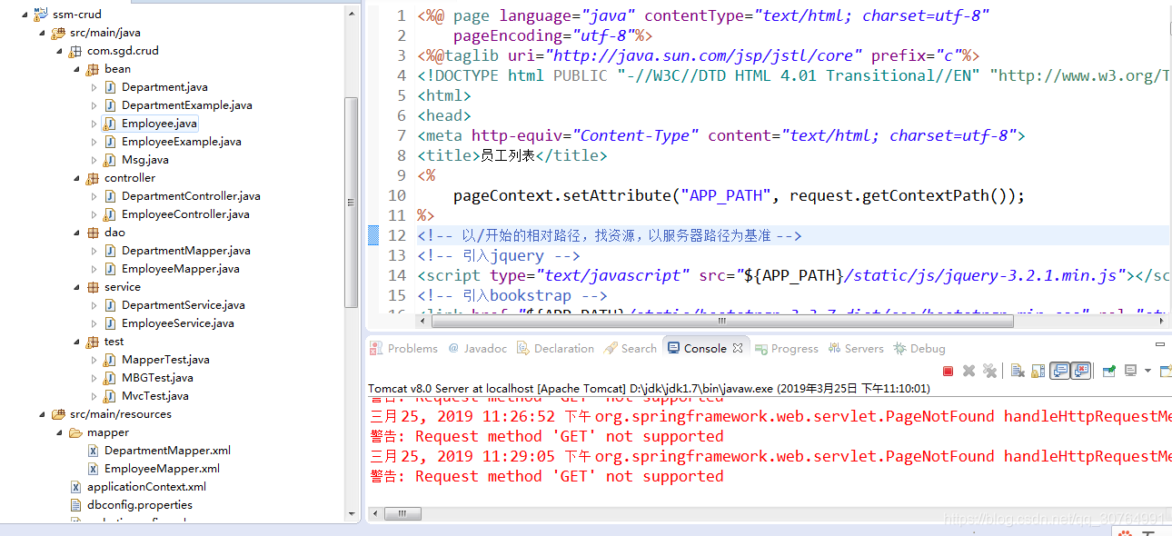Screen dimensions: 1172x536
Task: Switch to the Debug tab
Action: pyautogui.click(x=919, y=348)
